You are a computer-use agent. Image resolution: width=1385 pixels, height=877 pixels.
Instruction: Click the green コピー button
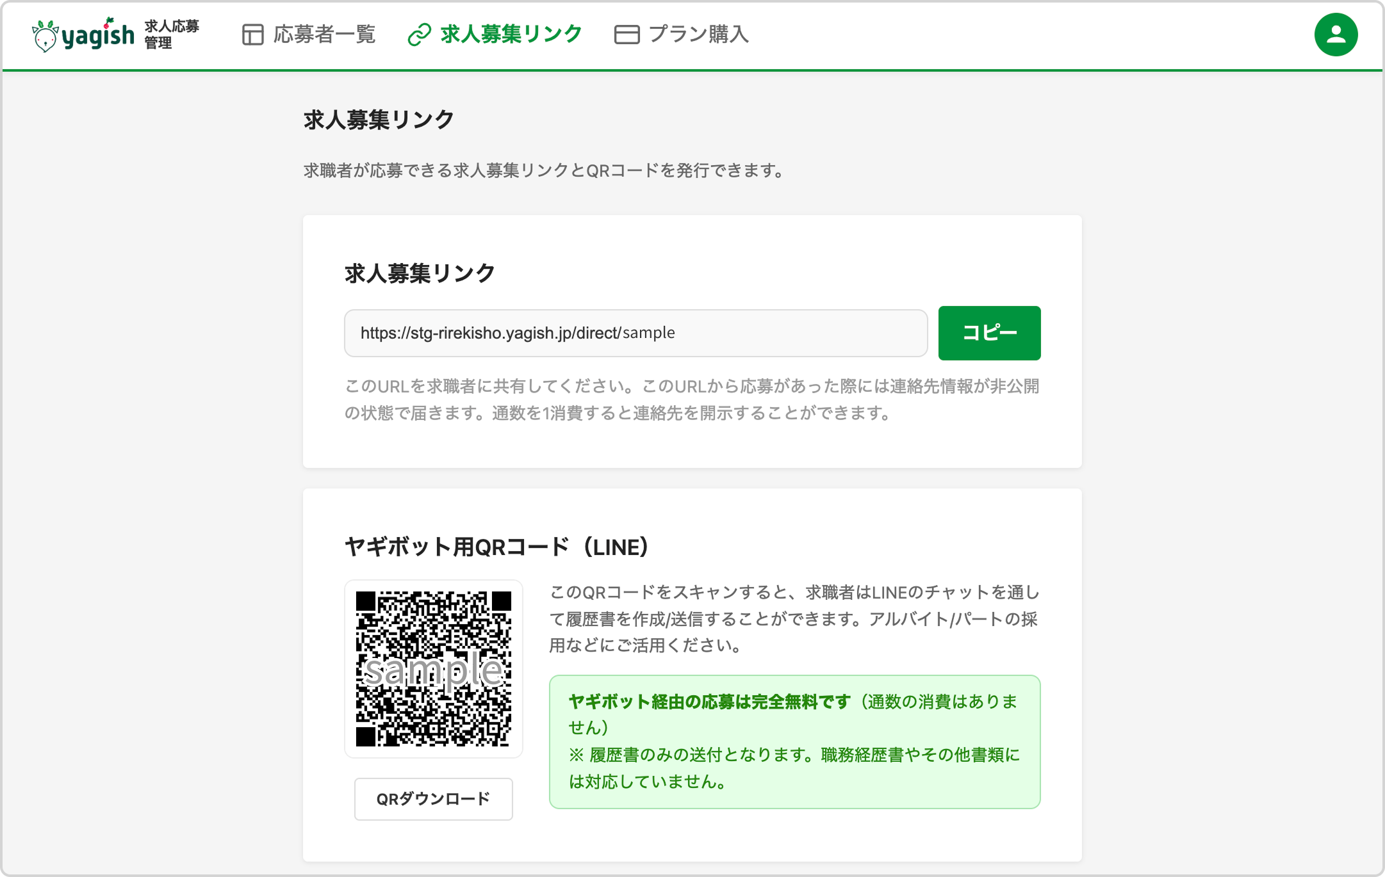click(x=989, y=333)
